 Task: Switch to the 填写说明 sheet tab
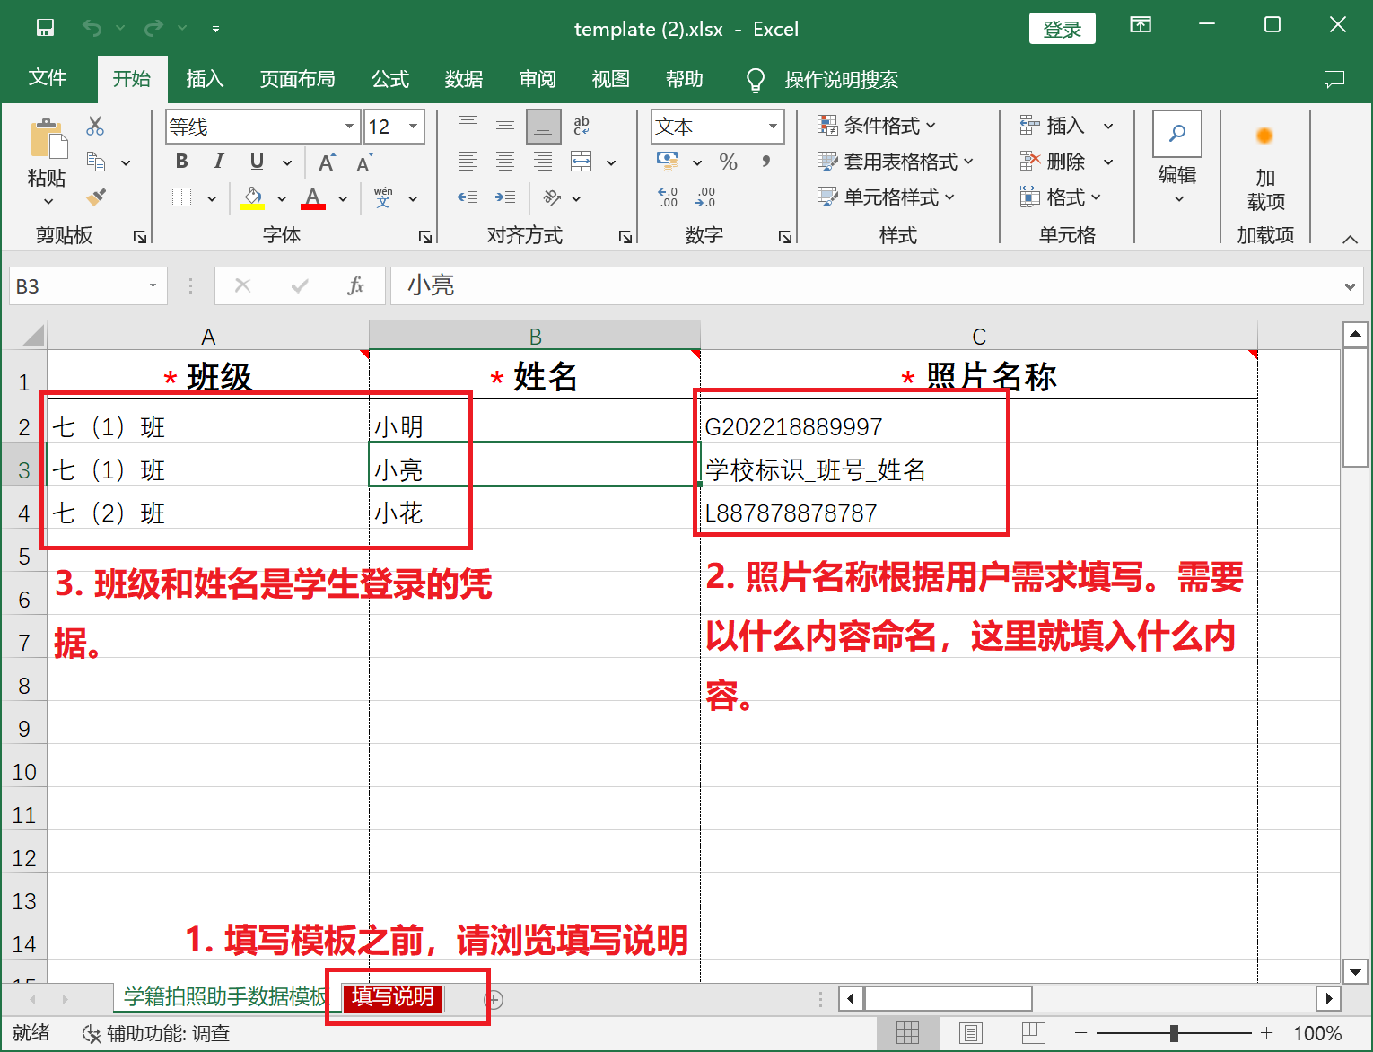click(393, 997)
